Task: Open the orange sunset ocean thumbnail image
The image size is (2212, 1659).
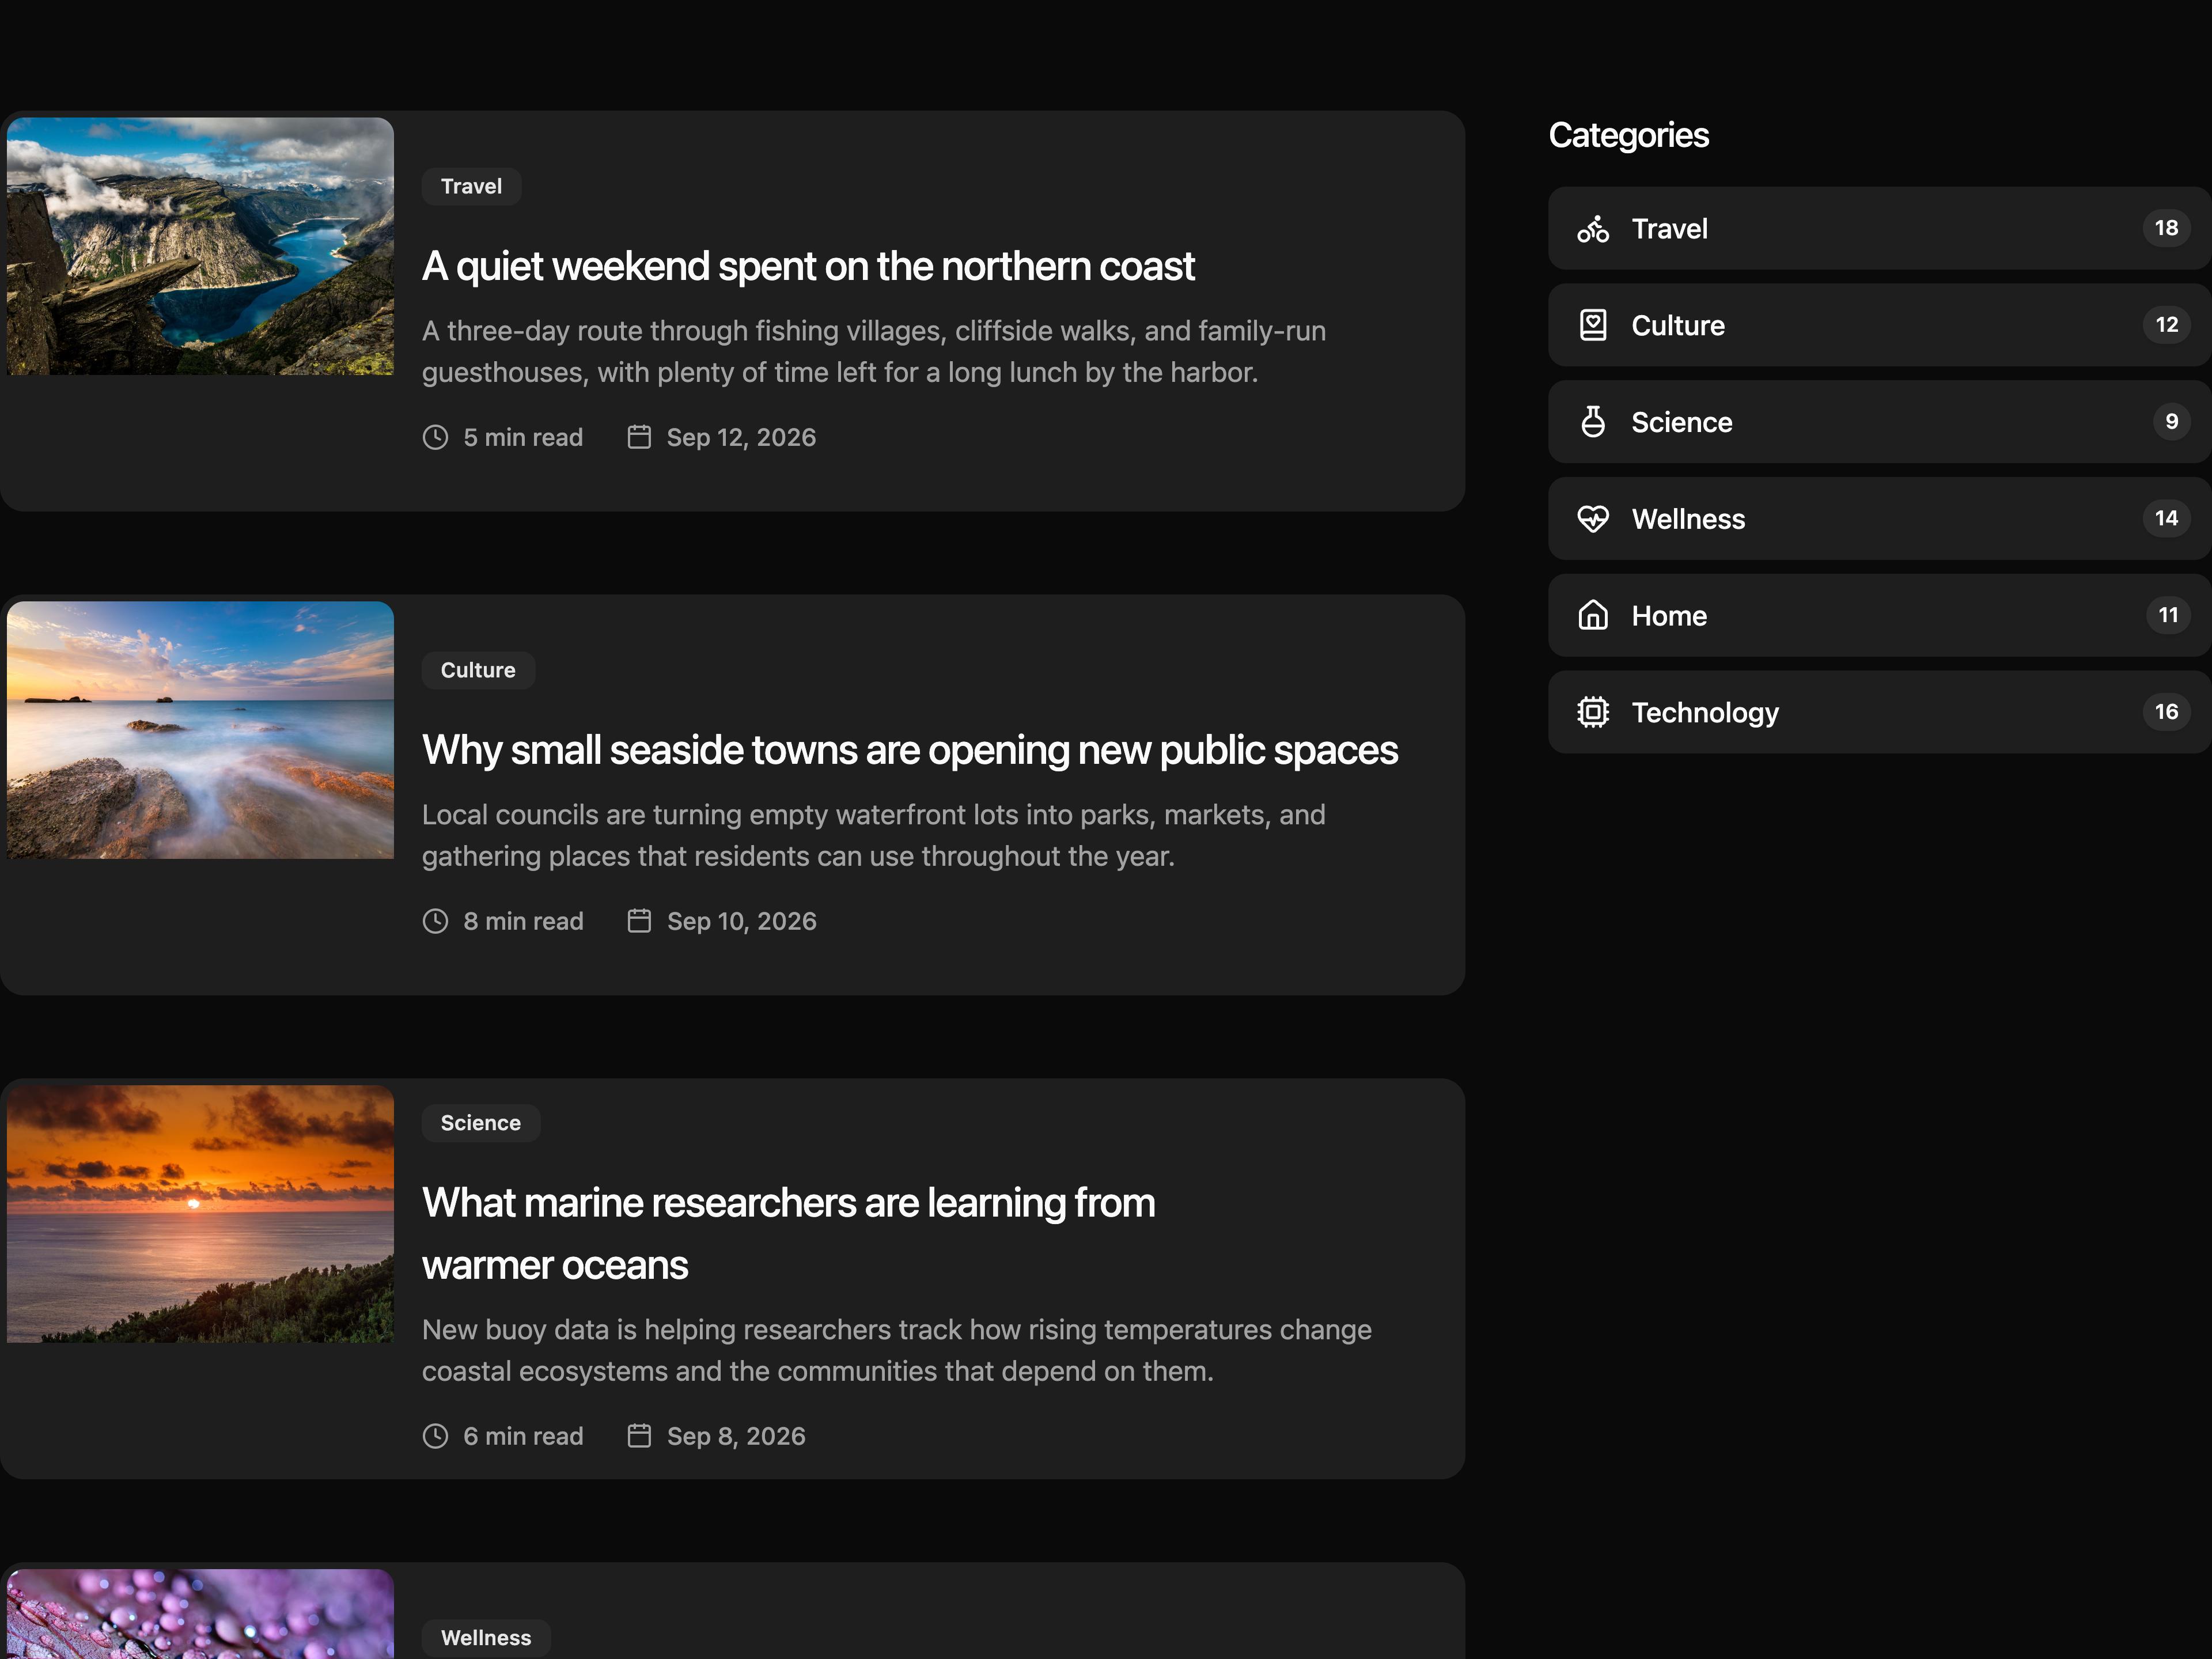Action: click(x=200, y=1214)
